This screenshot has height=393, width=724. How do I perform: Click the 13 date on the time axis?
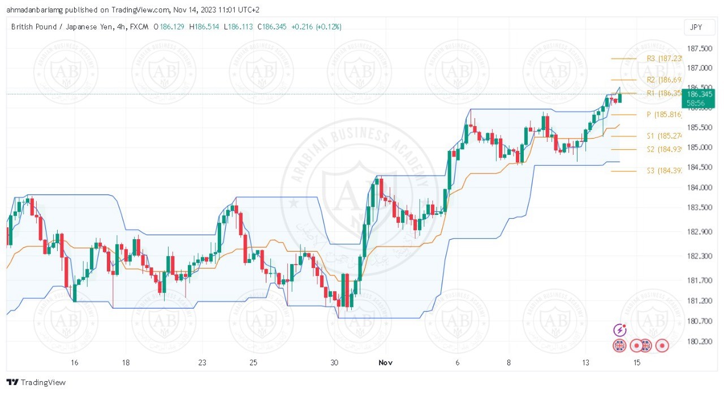pos(585,362)
